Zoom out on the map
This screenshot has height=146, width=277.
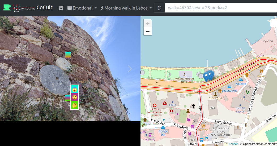(x=148, y=31)
